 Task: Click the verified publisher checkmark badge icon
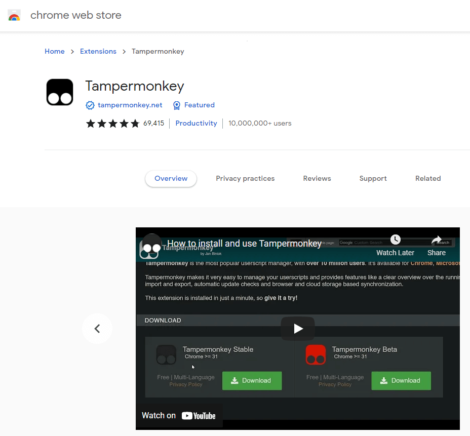90,105
